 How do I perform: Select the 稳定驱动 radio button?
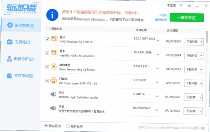46,126
